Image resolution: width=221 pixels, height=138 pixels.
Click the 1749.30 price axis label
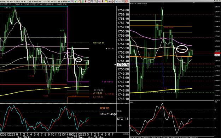pyautogui.click(x=123, y=74)
